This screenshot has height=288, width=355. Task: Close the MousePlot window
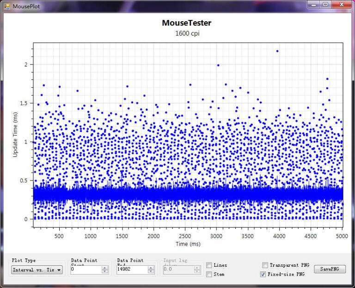[342, 5]
